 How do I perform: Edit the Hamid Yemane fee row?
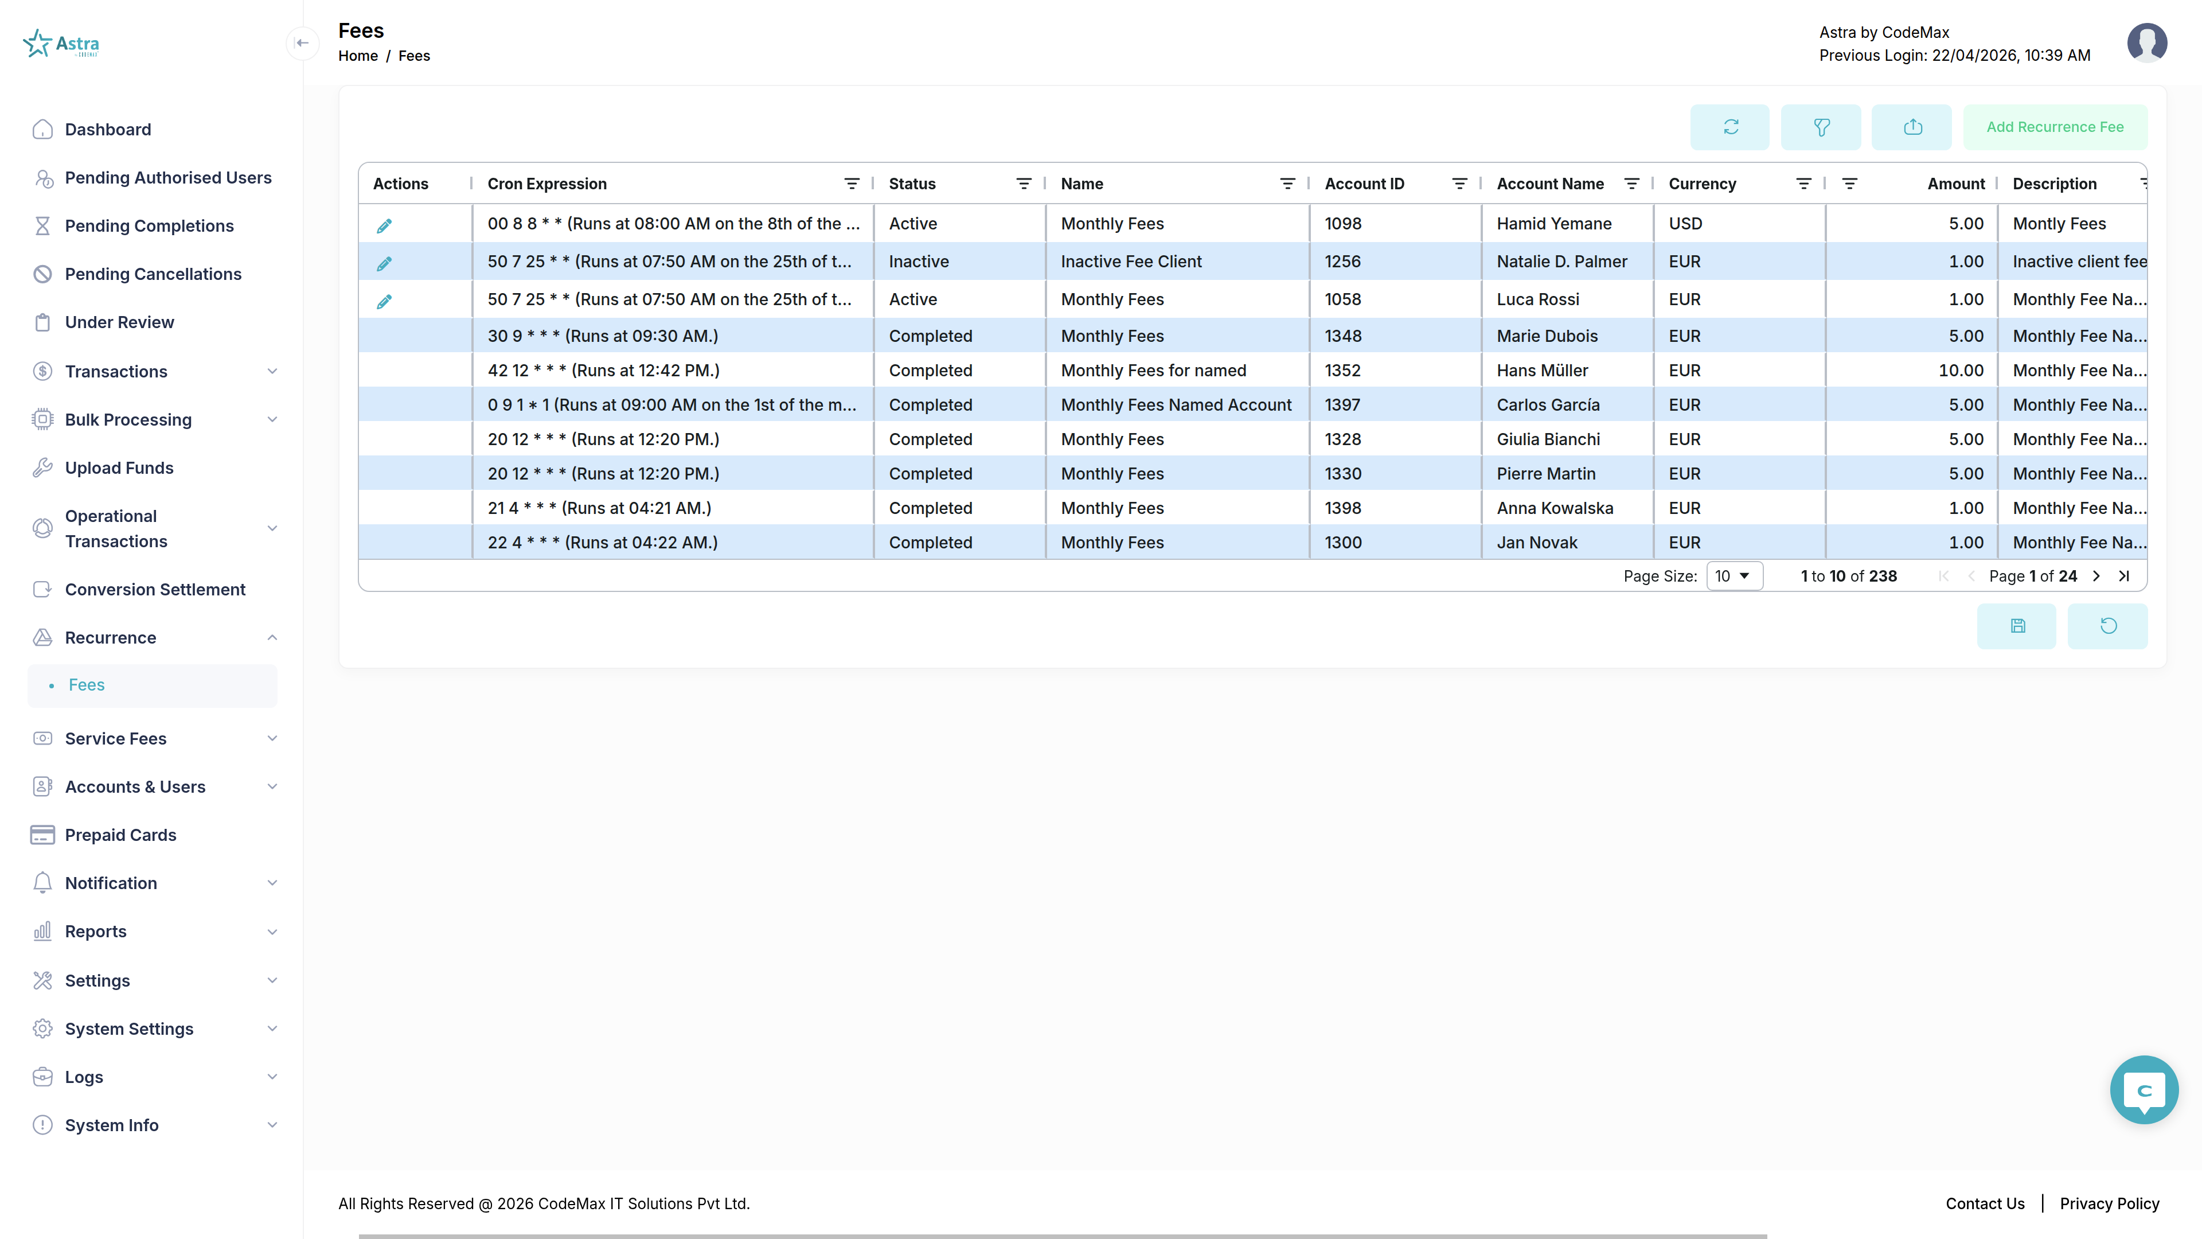click(385, 225)
